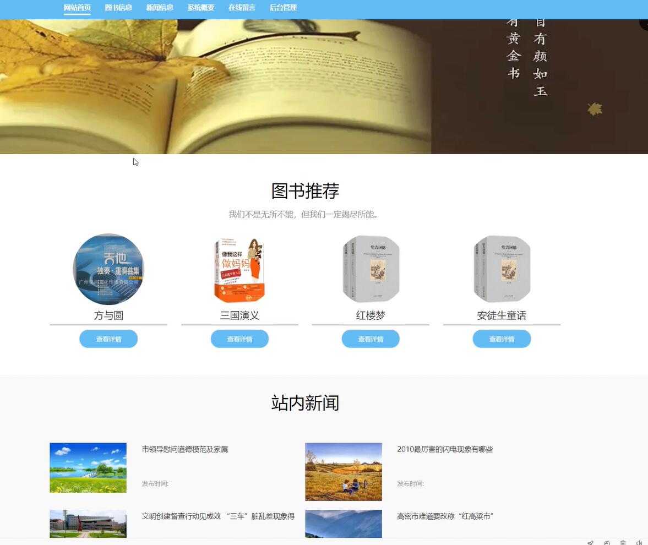Open the 在线留言 menu
Viewport: 648px width, 545px height.
241,8
